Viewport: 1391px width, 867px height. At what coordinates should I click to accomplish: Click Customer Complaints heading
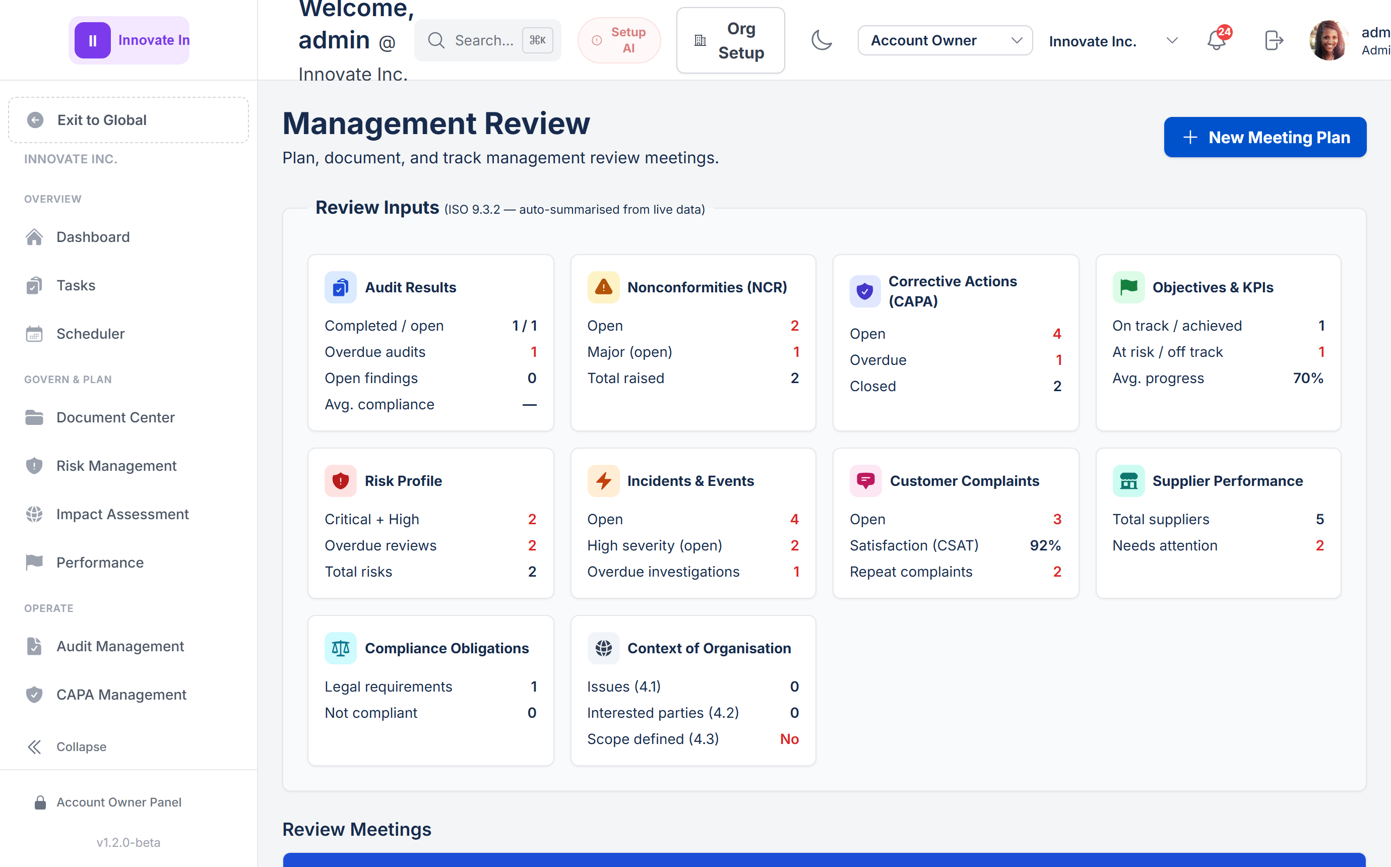[965, 480]
